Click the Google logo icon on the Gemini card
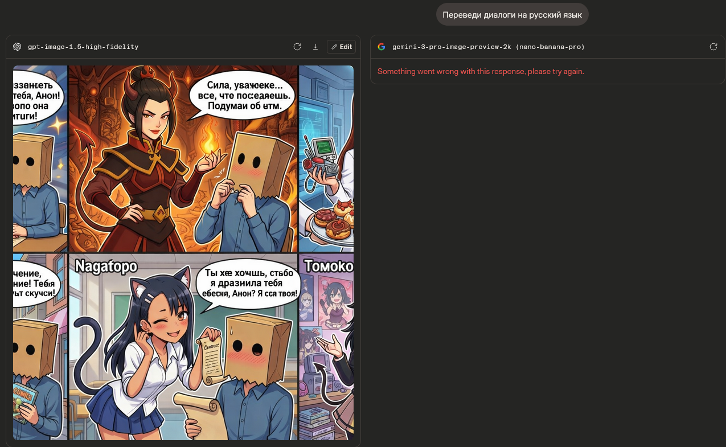The width and height of the screenshot is (726, 447). (382, 47)
